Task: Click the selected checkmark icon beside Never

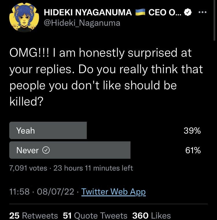Action: click(46, 150)
